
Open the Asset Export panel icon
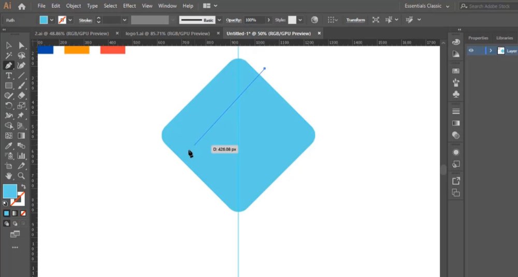456,181
